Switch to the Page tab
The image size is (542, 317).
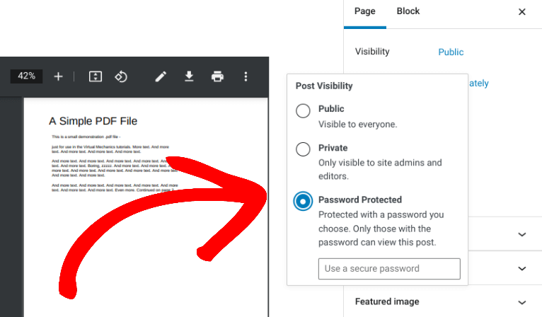pyautogui.click(x=364, y=11)
